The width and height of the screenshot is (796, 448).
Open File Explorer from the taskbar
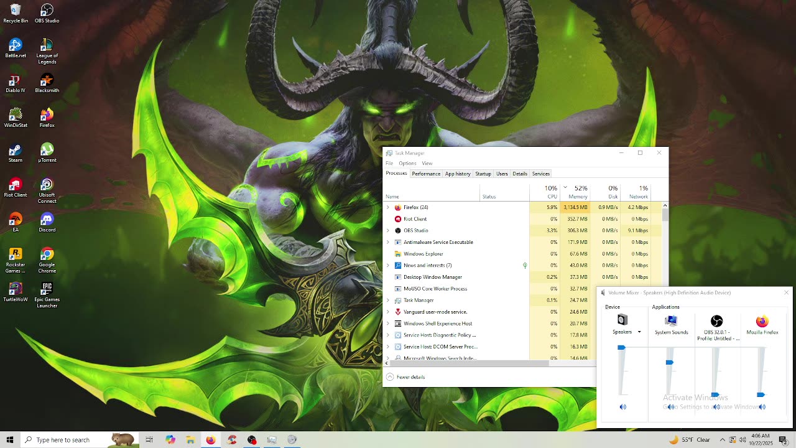coord(190,440)
